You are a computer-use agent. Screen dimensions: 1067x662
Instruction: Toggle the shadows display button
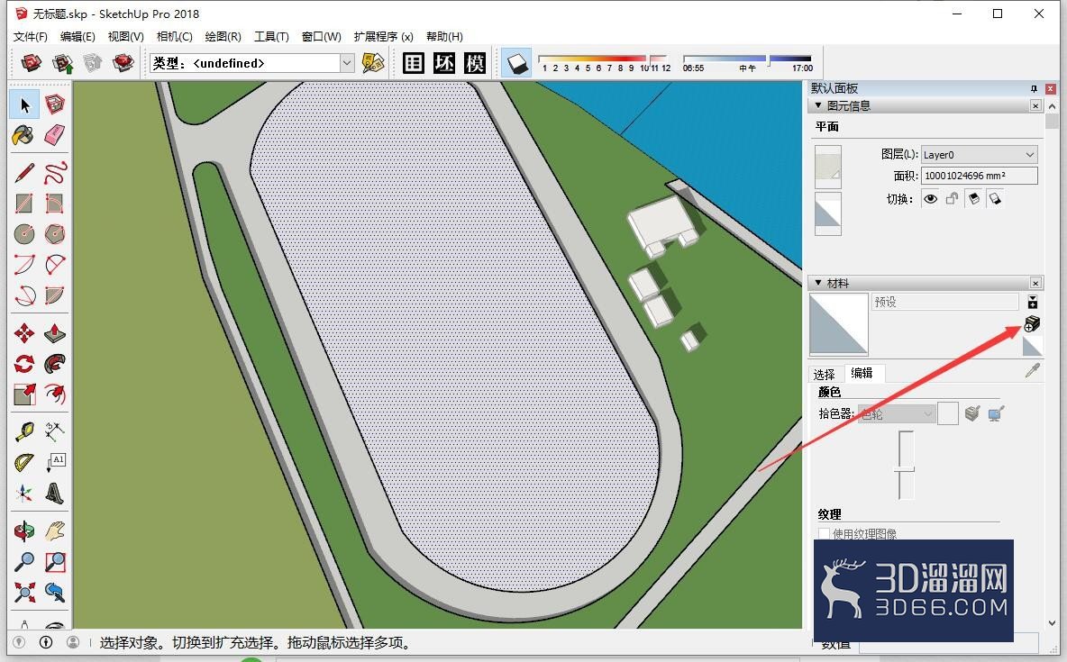click(x=517, y=63)
